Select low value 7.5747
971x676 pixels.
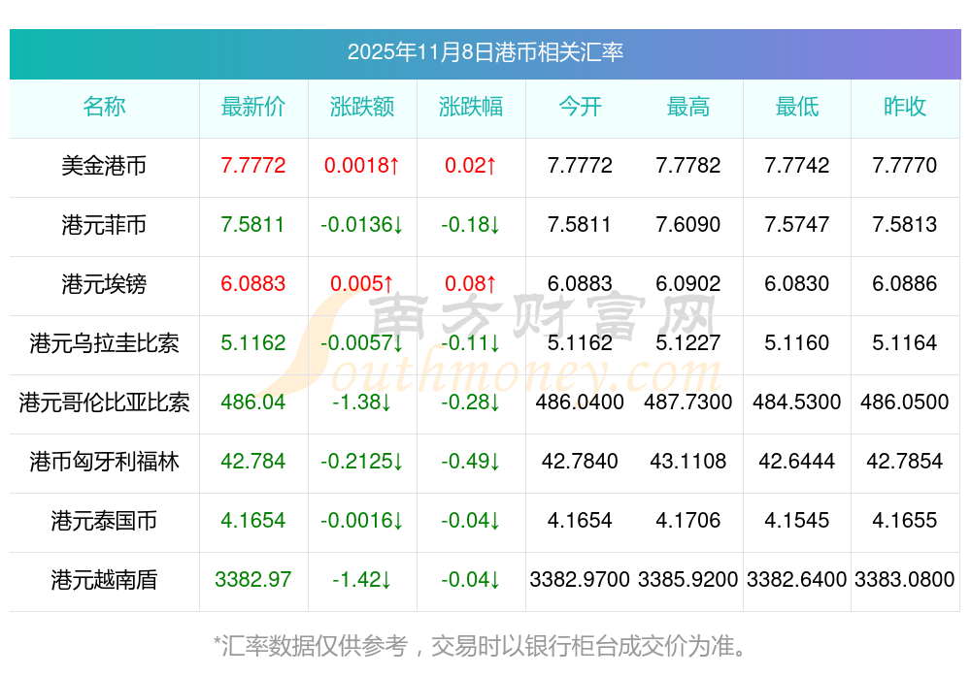point(797,225)
